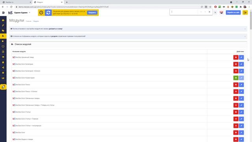Image resolution: width=252 pixels, height=142 pixels.
Task: Open the red monitor notification icon
Action: click(221, 12)
